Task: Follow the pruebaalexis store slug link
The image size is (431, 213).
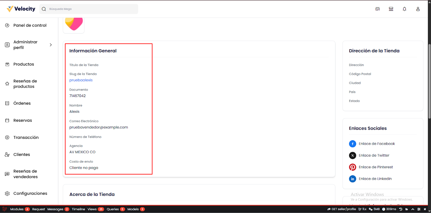Action: (x=81, y=80)
